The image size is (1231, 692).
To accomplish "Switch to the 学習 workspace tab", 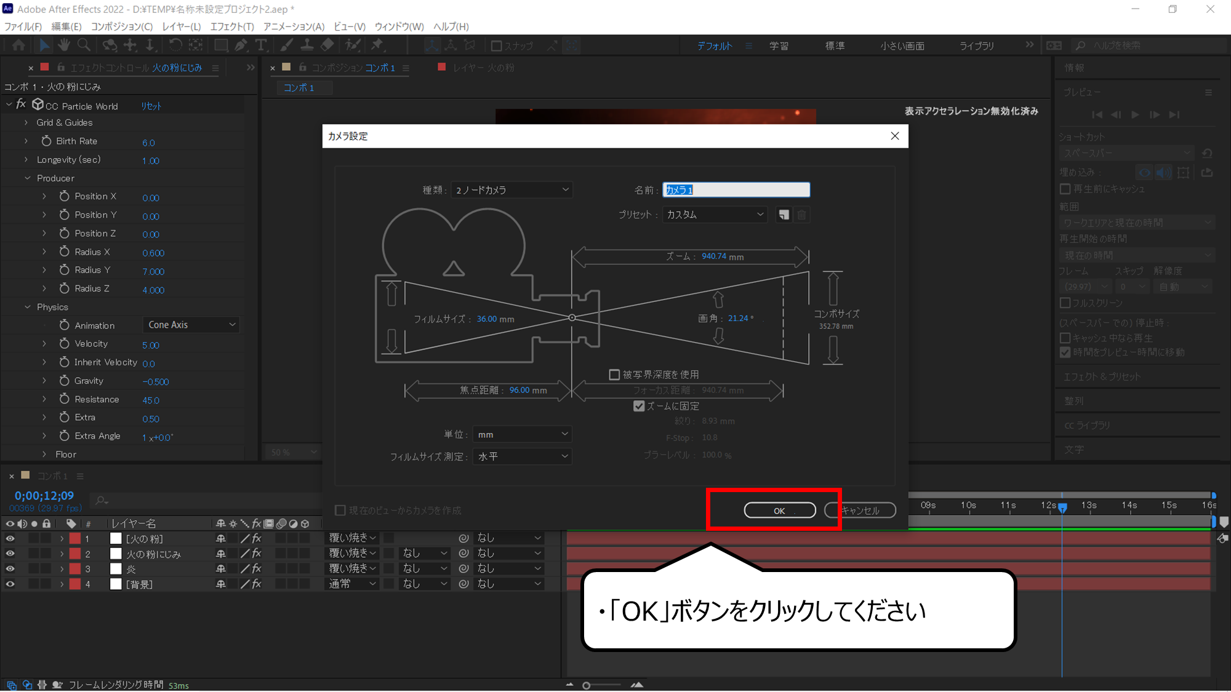I will (x=779, y=46).
